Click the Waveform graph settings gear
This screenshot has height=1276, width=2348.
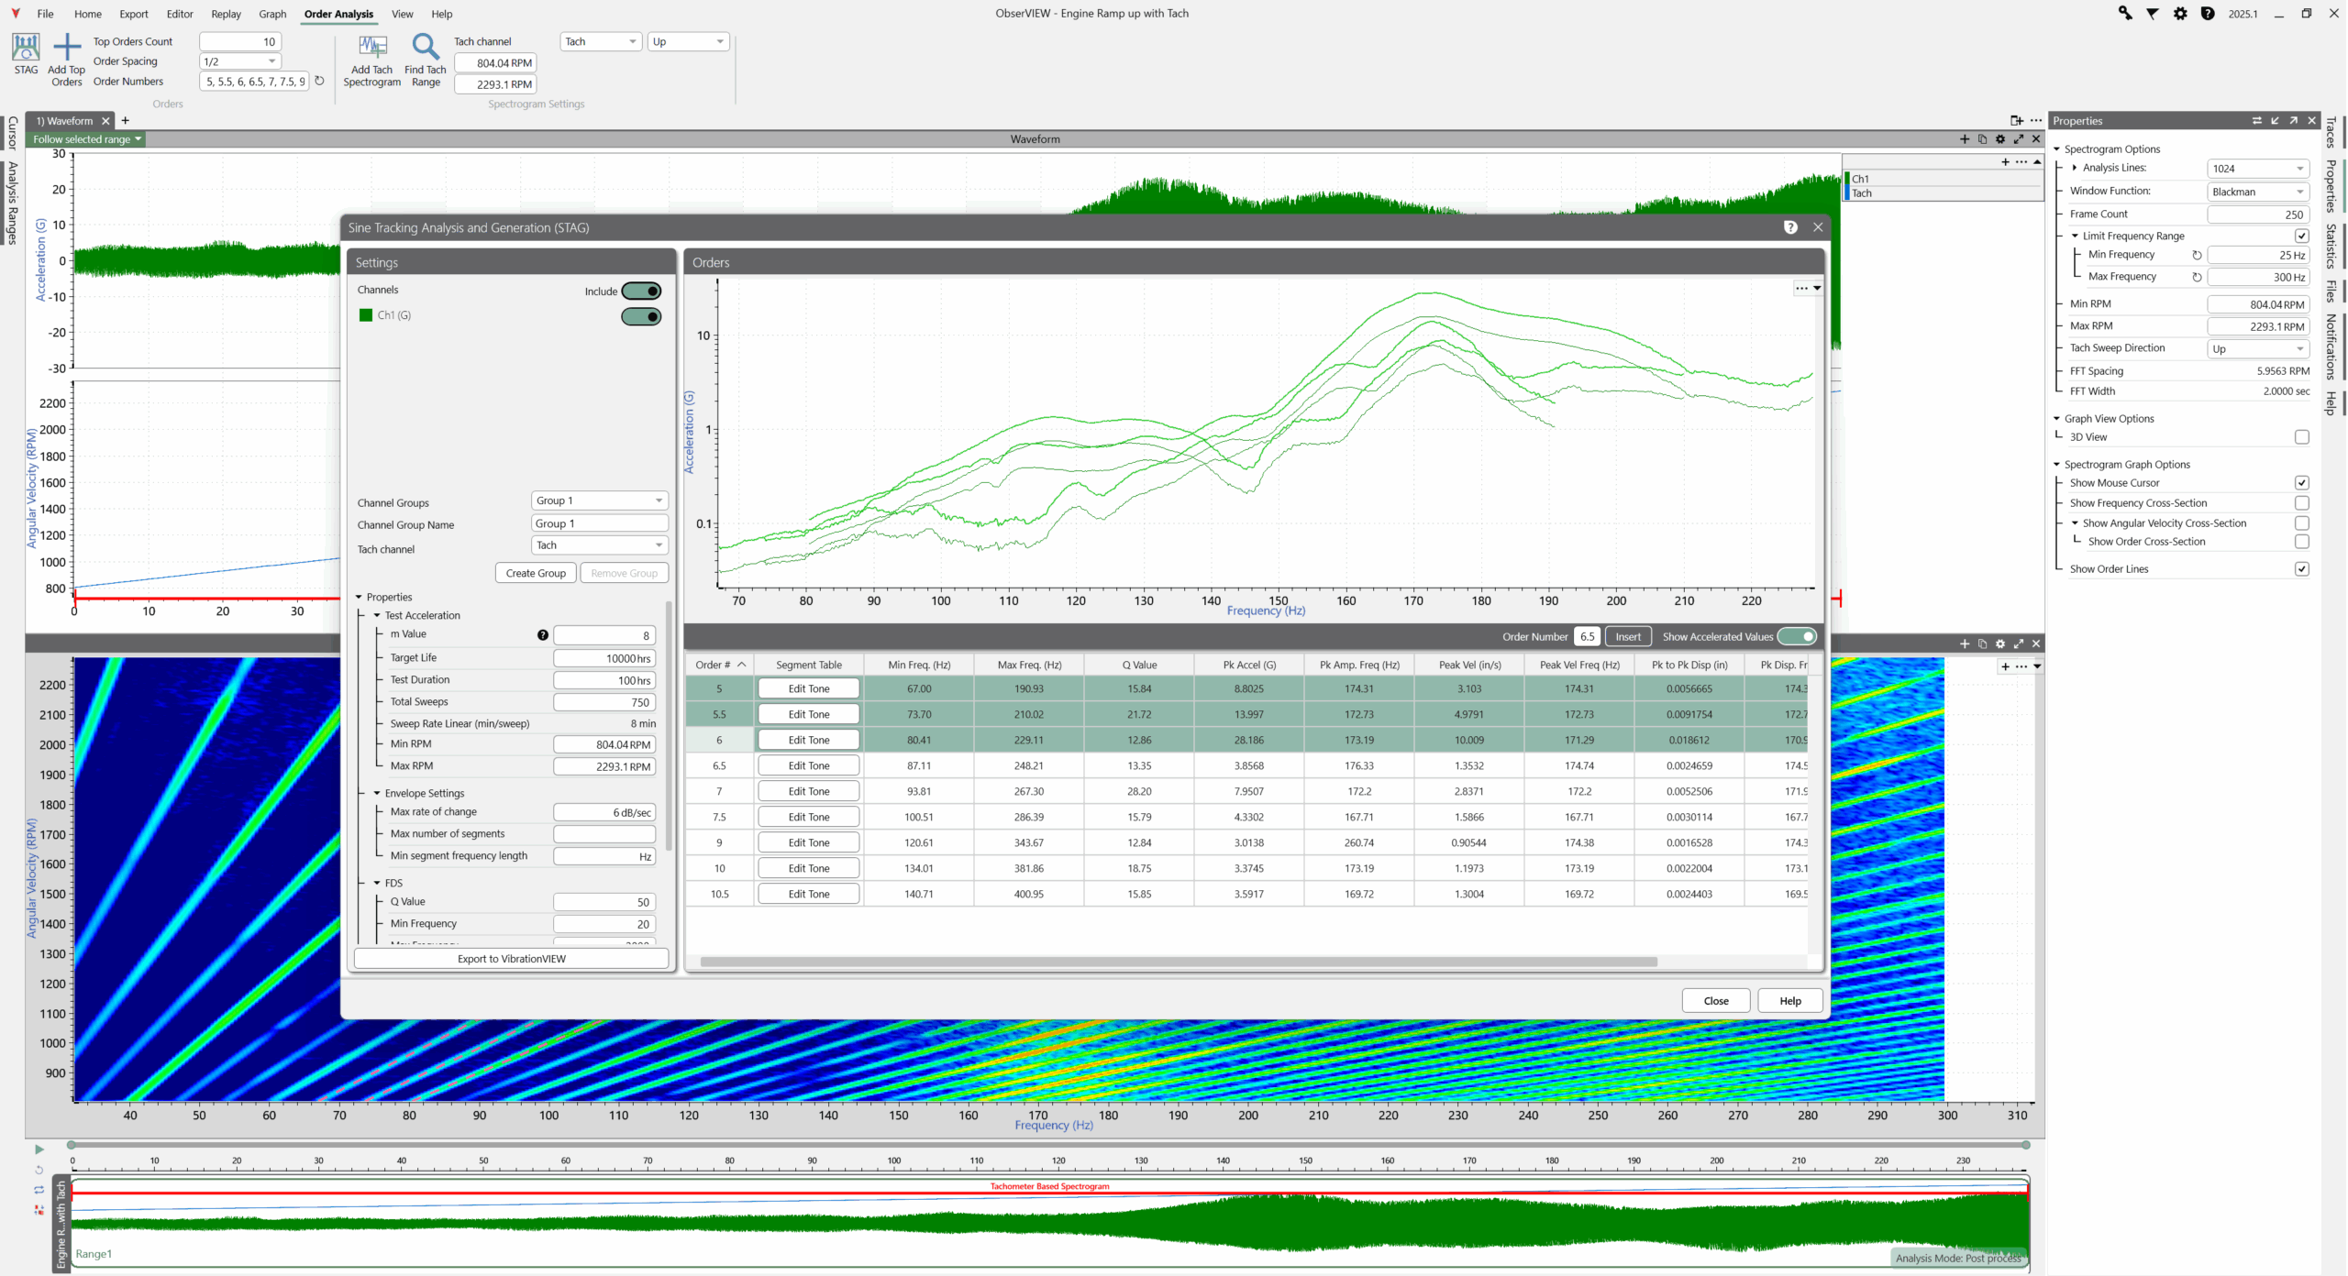2000,139
